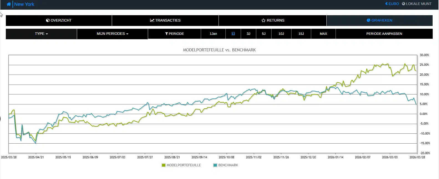Click the filter funnel icon beside Periode

[166, 34]
